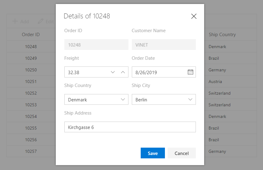Click Brazil cell in row 10249

214,58
